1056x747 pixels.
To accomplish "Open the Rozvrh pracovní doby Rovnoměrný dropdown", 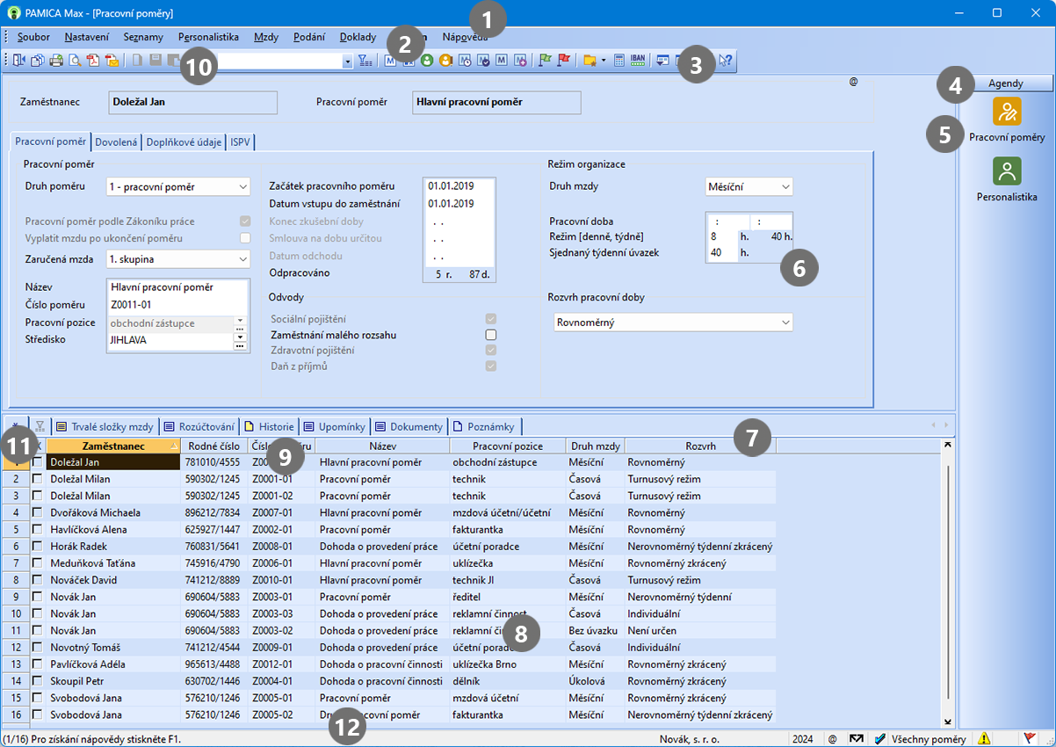I will click(x=785, y=323).
